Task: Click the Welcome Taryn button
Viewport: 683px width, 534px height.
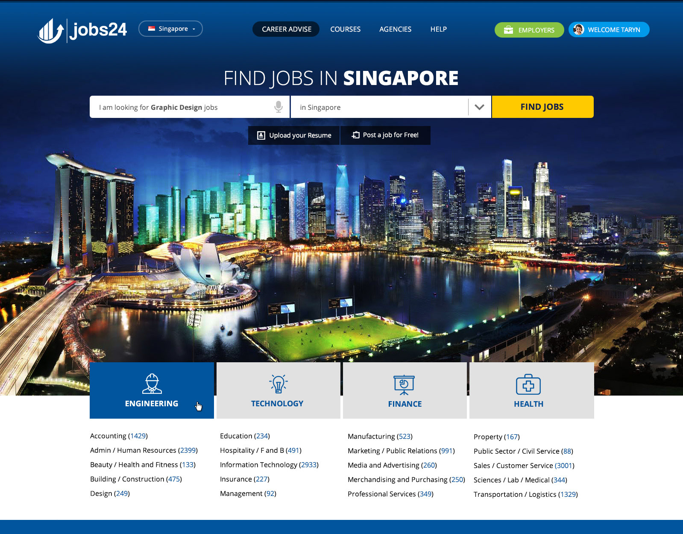Action: [x=609, y=29]
